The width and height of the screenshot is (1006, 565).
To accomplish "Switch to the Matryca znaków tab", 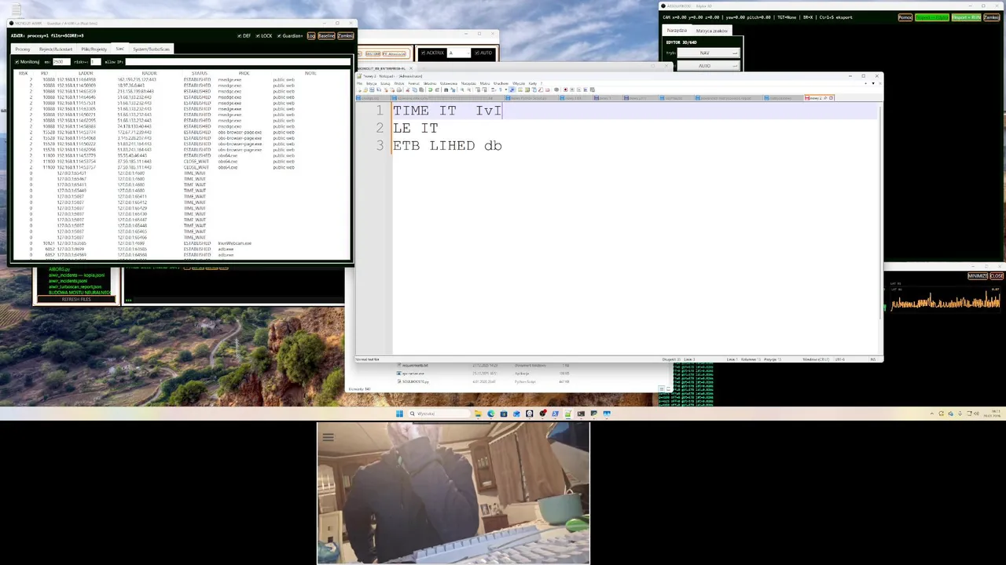I will (711, 31).
